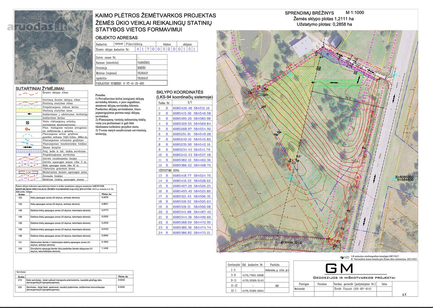This screenshot has width=433, height=308.
Task: Click the legend text "Gretimų žemės sklypų ribos"
Action: click(x=61, y=100)
